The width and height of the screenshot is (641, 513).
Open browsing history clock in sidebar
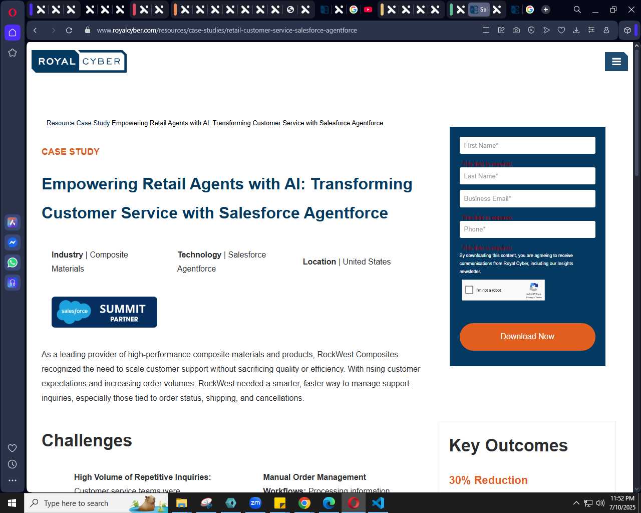click(13, 464)
